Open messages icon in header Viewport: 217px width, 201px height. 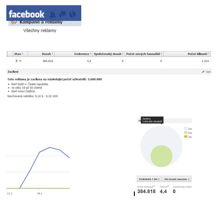[x=63, y=14]
